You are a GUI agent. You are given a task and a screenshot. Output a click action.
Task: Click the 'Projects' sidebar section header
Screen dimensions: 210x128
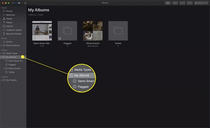click(5, 77)
